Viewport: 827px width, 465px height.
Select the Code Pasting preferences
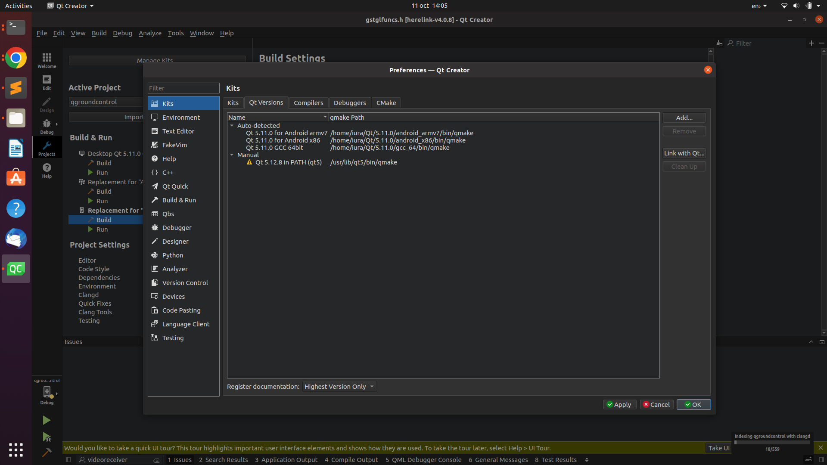tap(181, 310)
